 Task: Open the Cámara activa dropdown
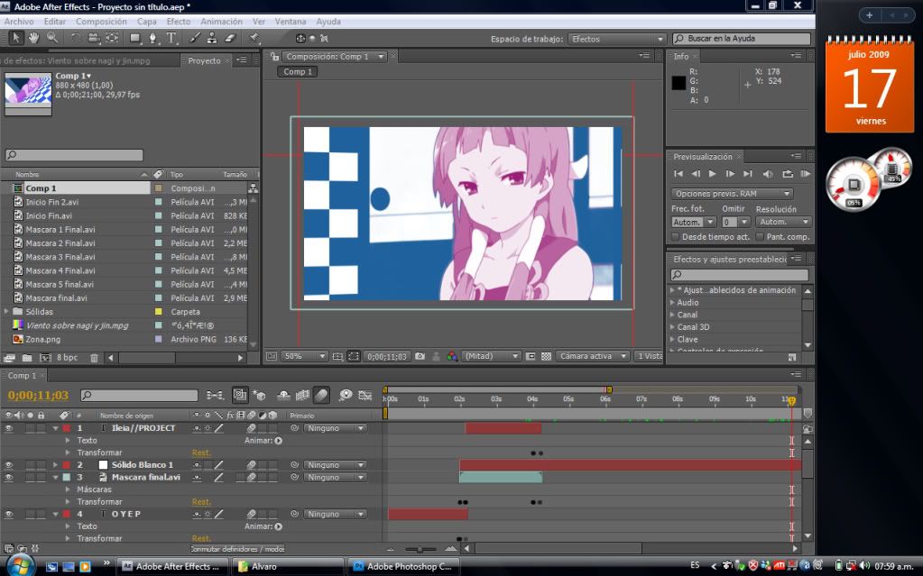coord(592,356)
